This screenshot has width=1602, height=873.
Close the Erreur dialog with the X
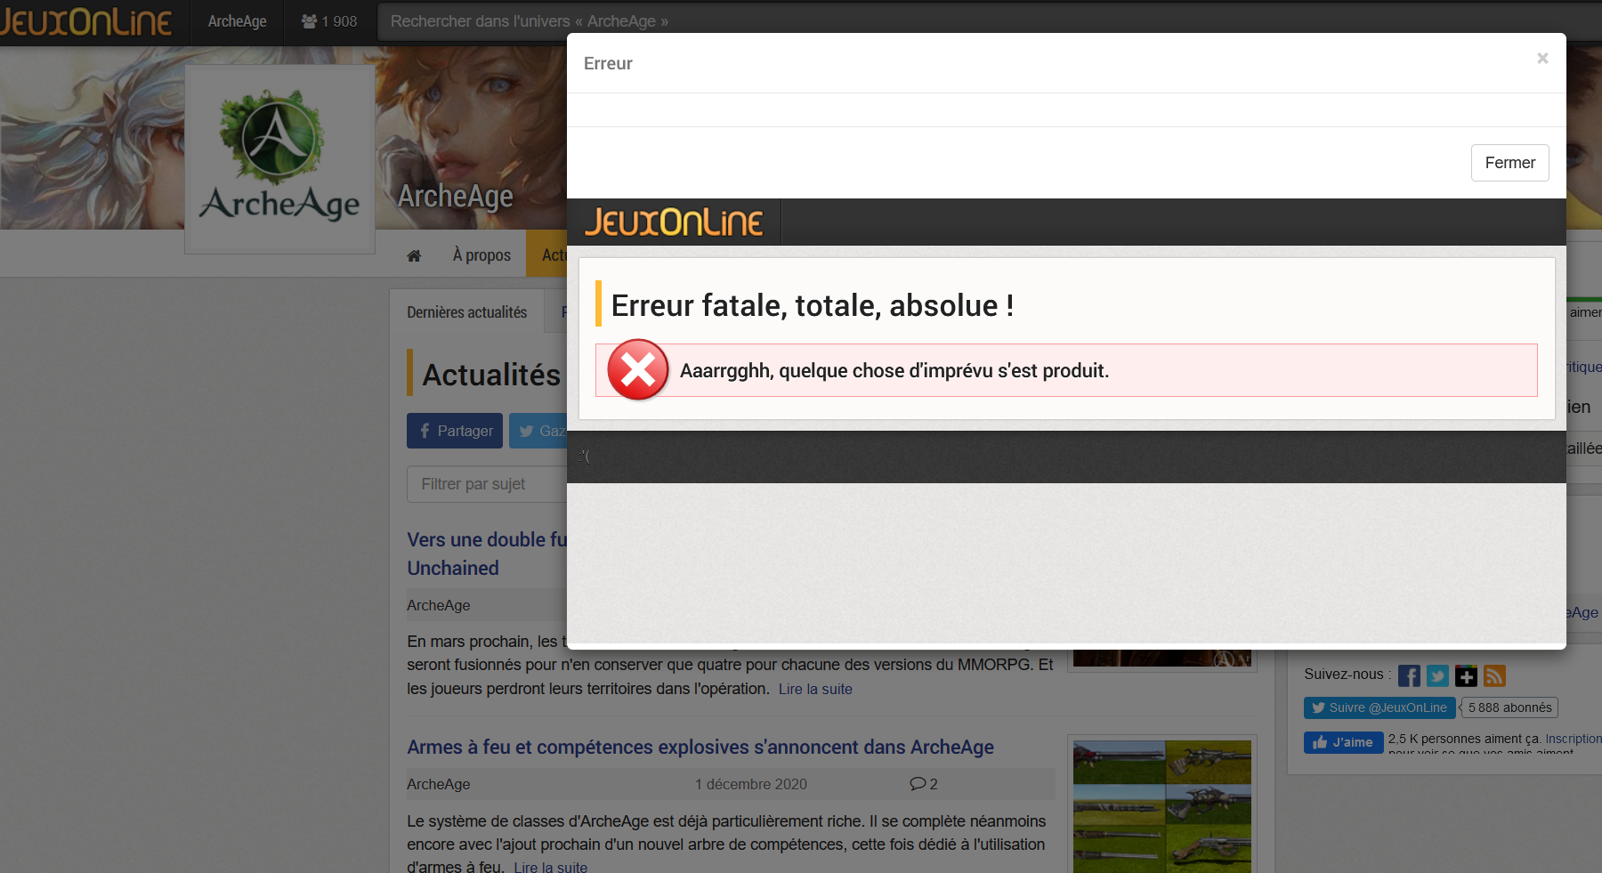click(1542, 58)
